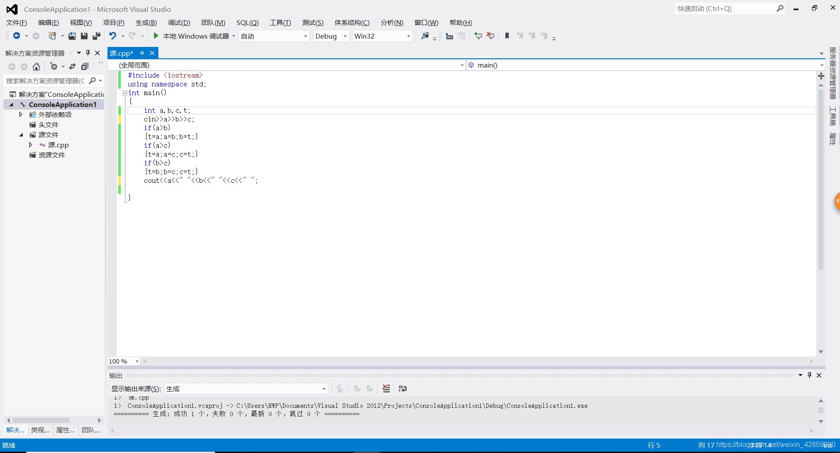Open the 工具(T) tools menu
The width and height of the screenshot is (840, 453).
coord(280,22)
